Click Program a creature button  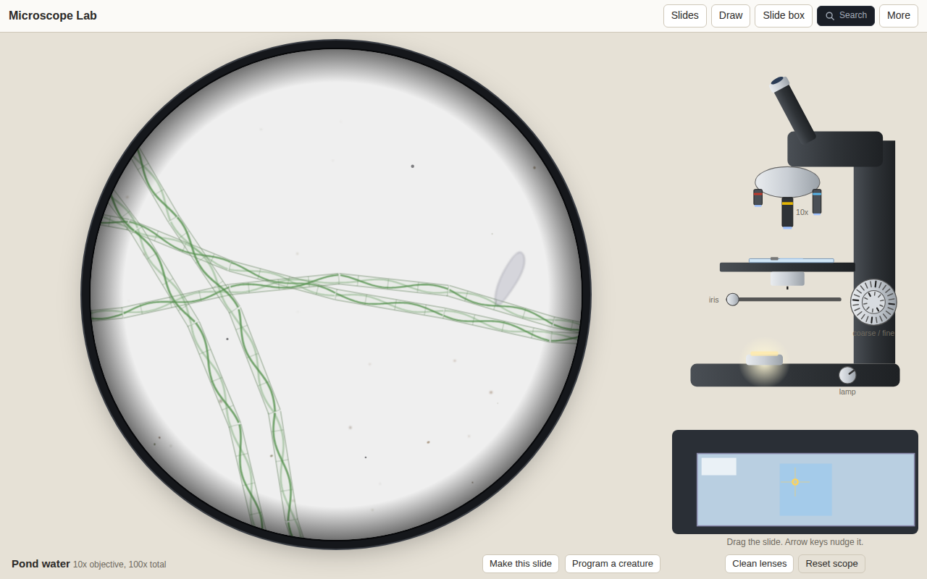613,564
